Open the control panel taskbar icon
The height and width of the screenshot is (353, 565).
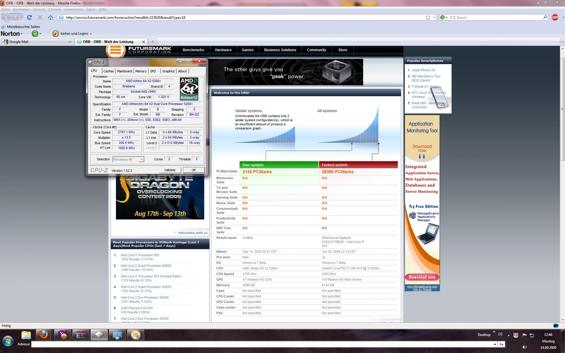click(117, 335)
